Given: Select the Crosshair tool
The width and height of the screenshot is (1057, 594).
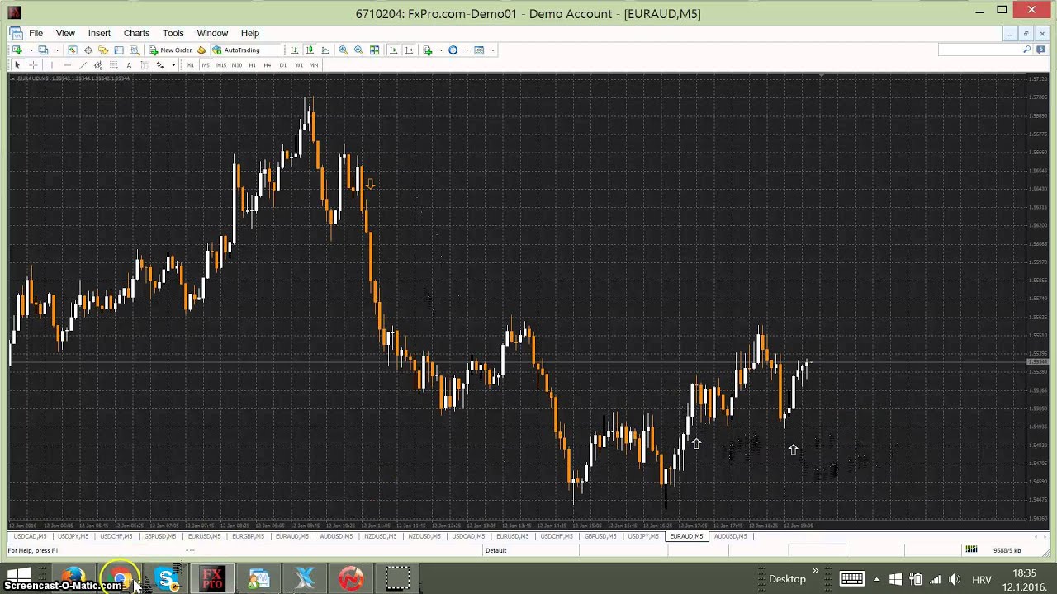Looking at the screenshot, I should 34,65.
